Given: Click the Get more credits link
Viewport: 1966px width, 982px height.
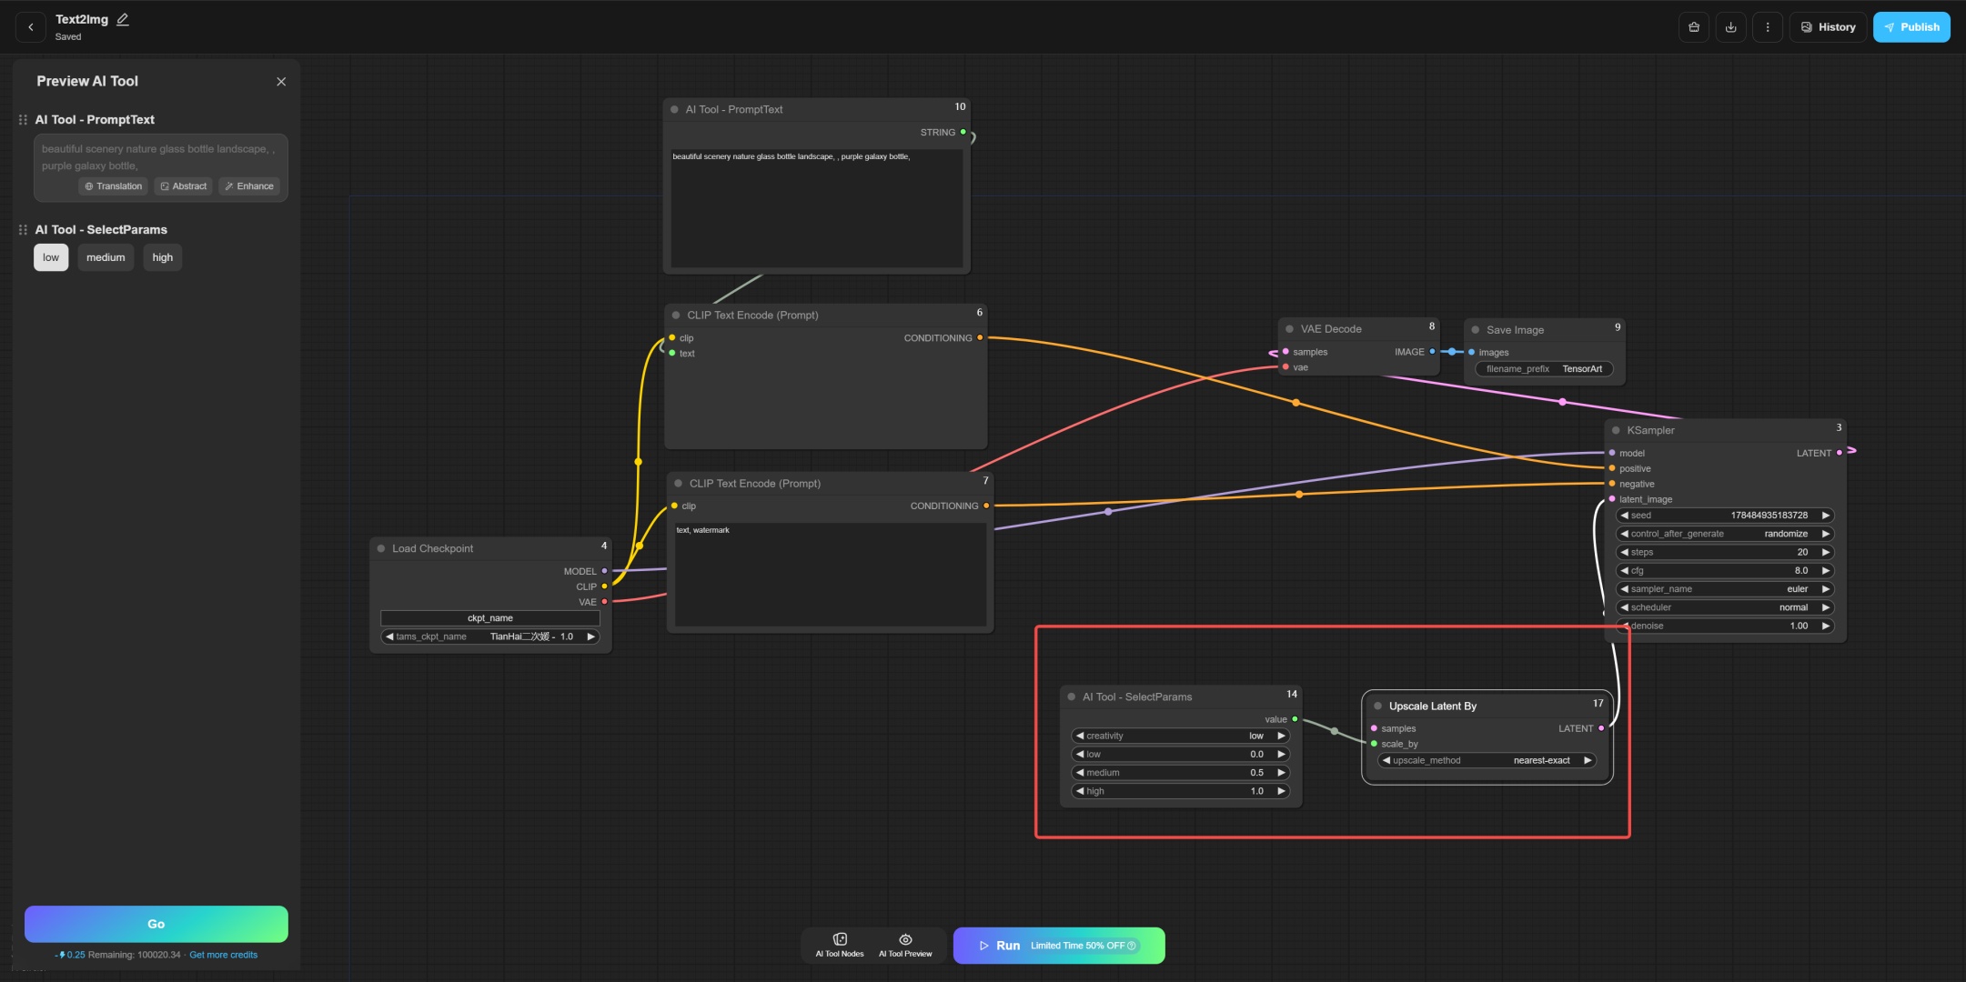Looking at the screenshot, I should (x=223, y=955).
